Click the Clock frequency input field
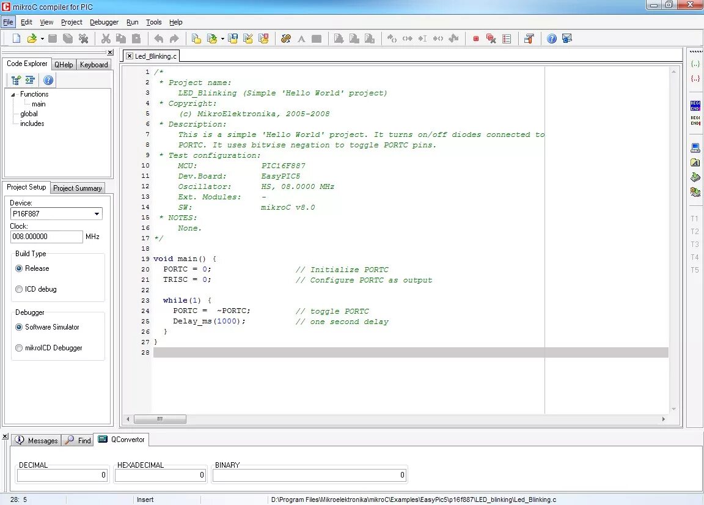This screenshot has width=704, height=505. [46, 237]
